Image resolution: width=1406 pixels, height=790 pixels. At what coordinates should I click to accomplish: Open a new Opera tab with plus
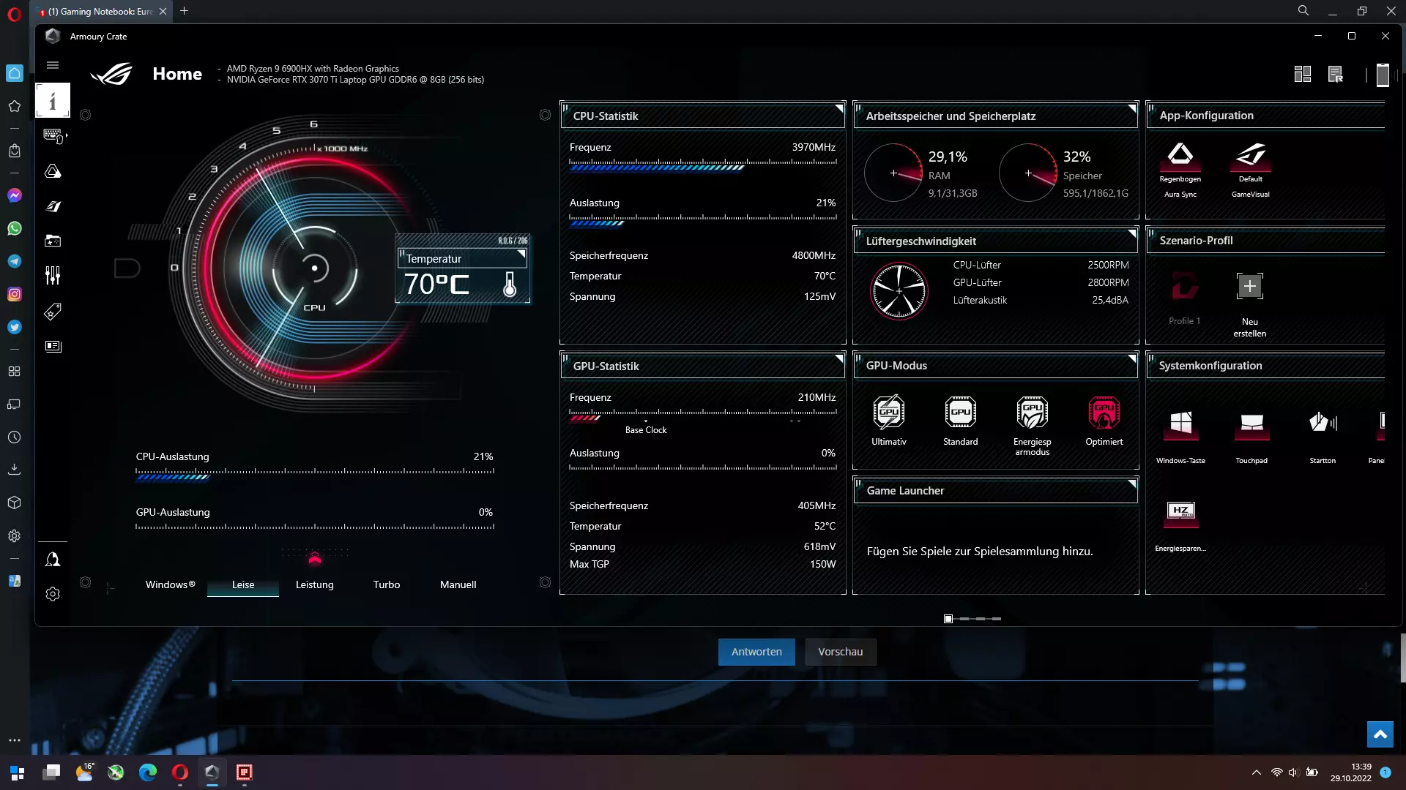185,11
